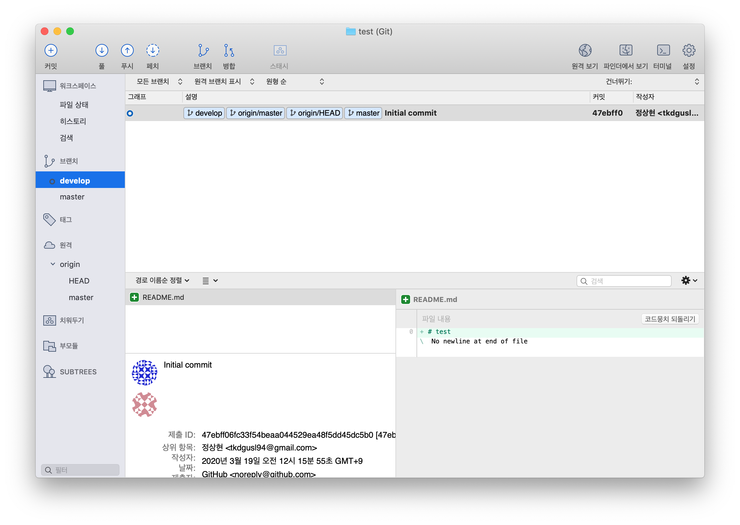Open the Branch (브랜치) toolbar icon
This screenshot has width=740, height=525.
tap(203, 50)
